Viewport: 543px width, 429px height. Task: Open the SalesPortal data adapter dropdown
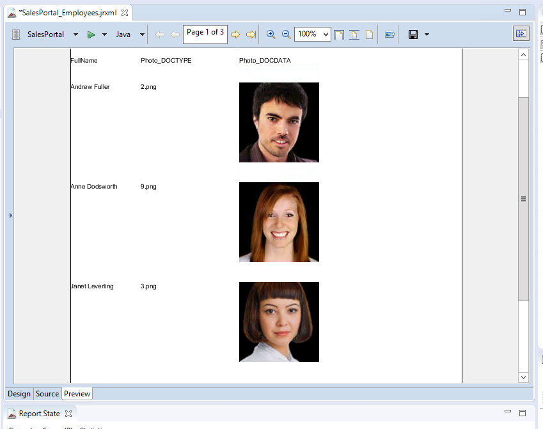tap(76, 35)
